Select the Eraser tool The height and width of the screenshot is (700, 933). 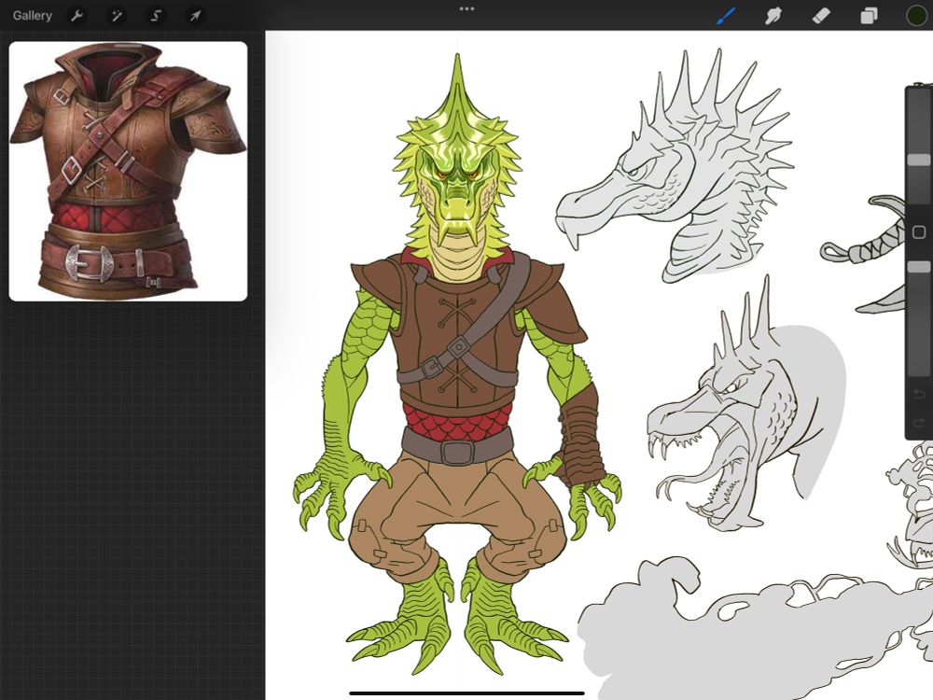click(x=821, y=16)
